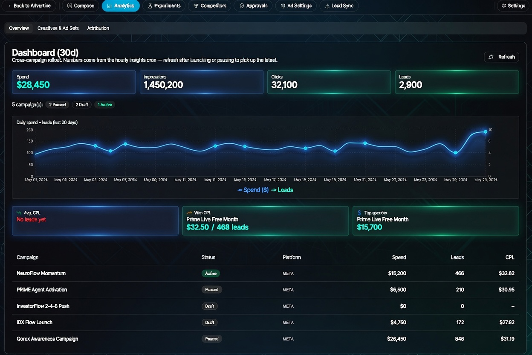The image size is (532, 355).
Task: Click Draft badge for InvestorFlow 2-4-6 Push
Action: point(210,306)
